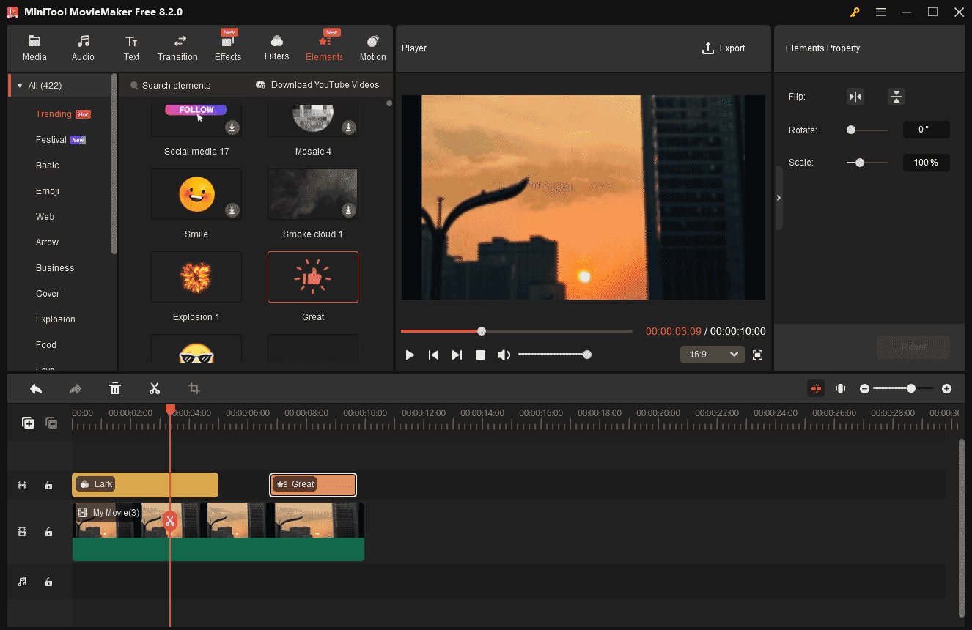
Task: Download the Social media 17 element
Action: tap(232, 127)
